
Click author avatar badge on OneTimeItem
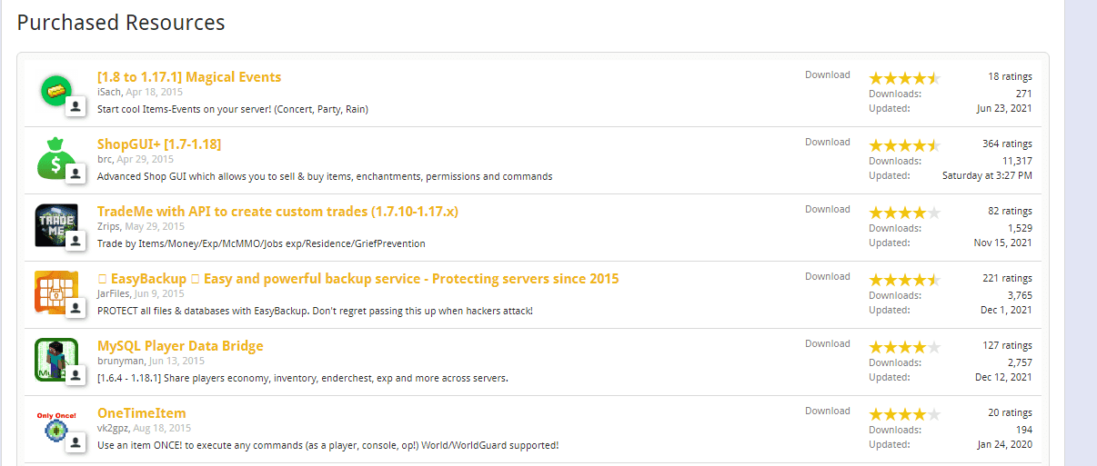coord(76,443)
